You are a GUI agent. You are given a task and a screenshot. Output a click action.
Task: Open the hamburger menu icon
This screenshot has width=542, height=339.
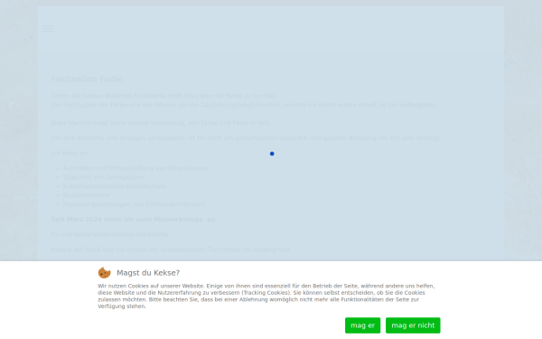tap(48, 29)
